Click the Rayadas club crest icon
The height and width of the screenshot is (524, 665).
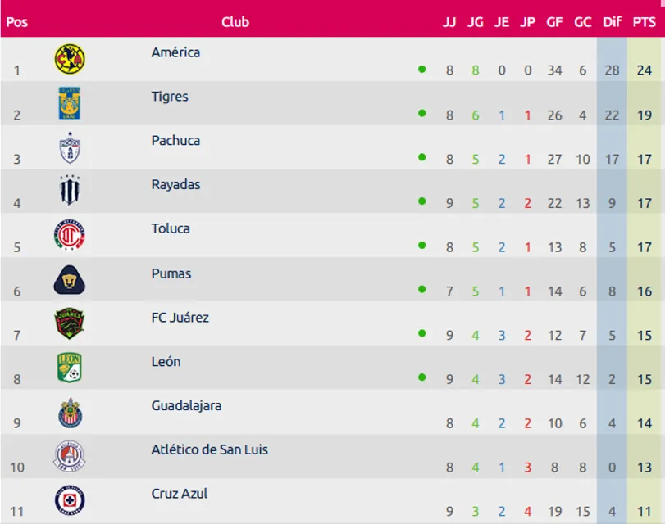tap(70, 192)
